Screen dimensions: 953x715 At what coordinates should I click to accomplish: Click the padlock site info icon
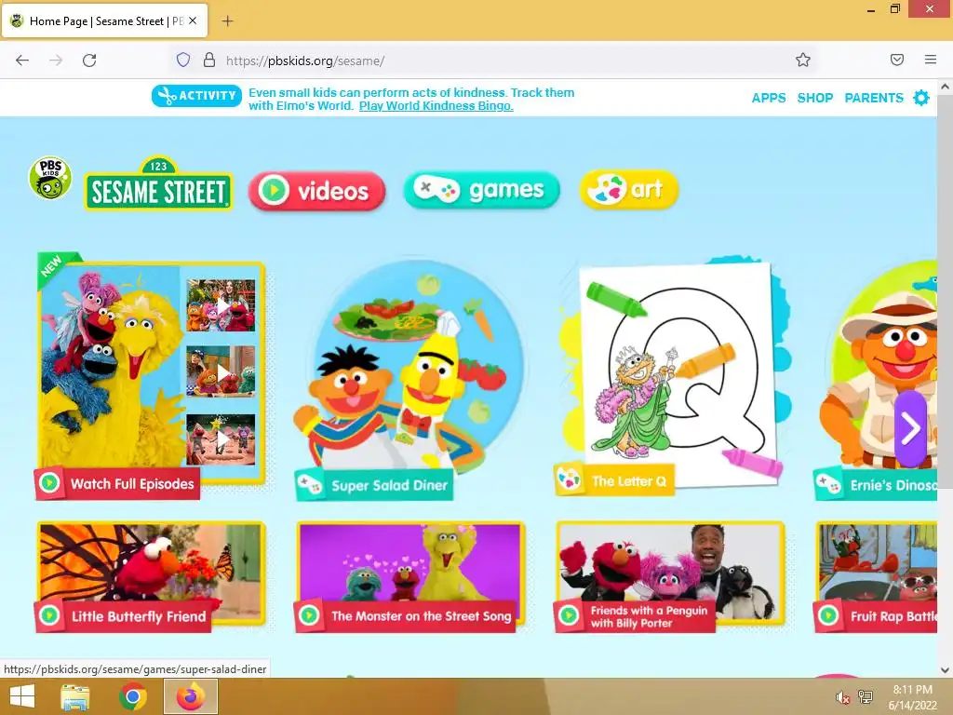209,60
